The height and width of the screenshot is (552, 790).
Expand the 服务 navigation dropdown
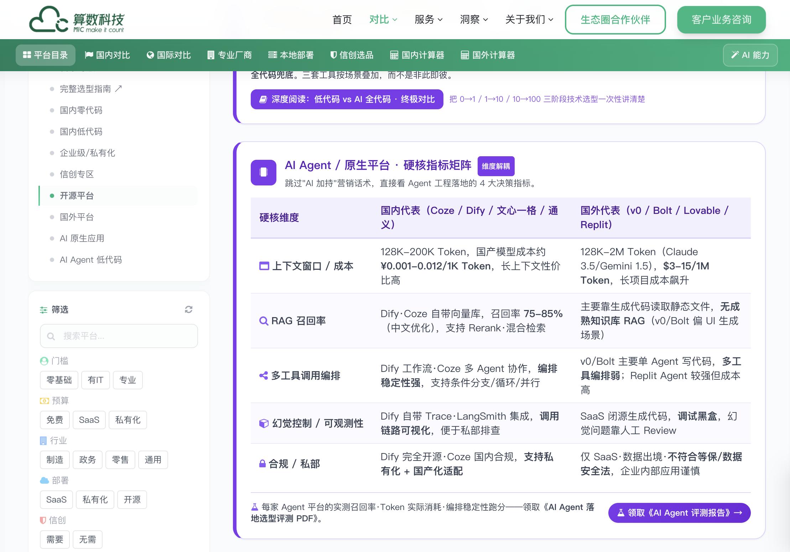(428, 20)
